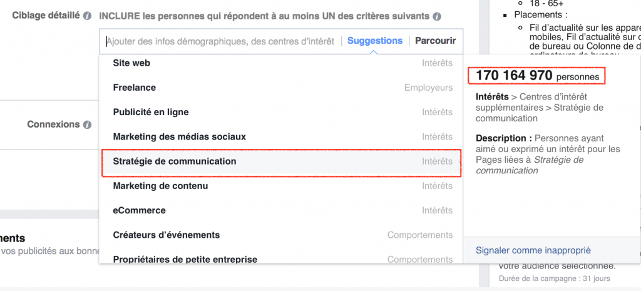This screenshot has width=641, height=291.
Task: Click the info icon next to Connexions
Action: (87, 125)
